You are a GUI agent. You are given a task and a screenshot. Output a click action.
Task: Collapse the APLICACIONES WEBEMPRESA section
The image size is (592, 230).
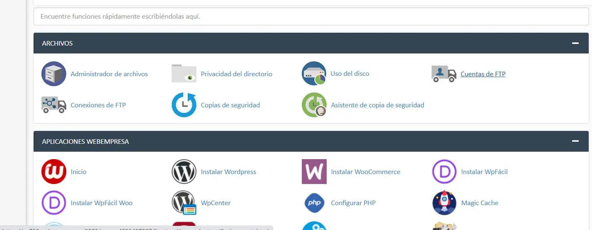pos(575,141)
